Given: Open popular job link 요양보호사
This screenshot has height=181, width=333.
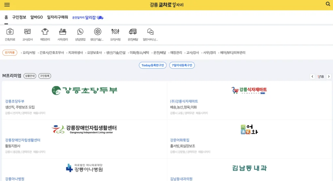Looking at the screenshot, I should tap(95, 52).
